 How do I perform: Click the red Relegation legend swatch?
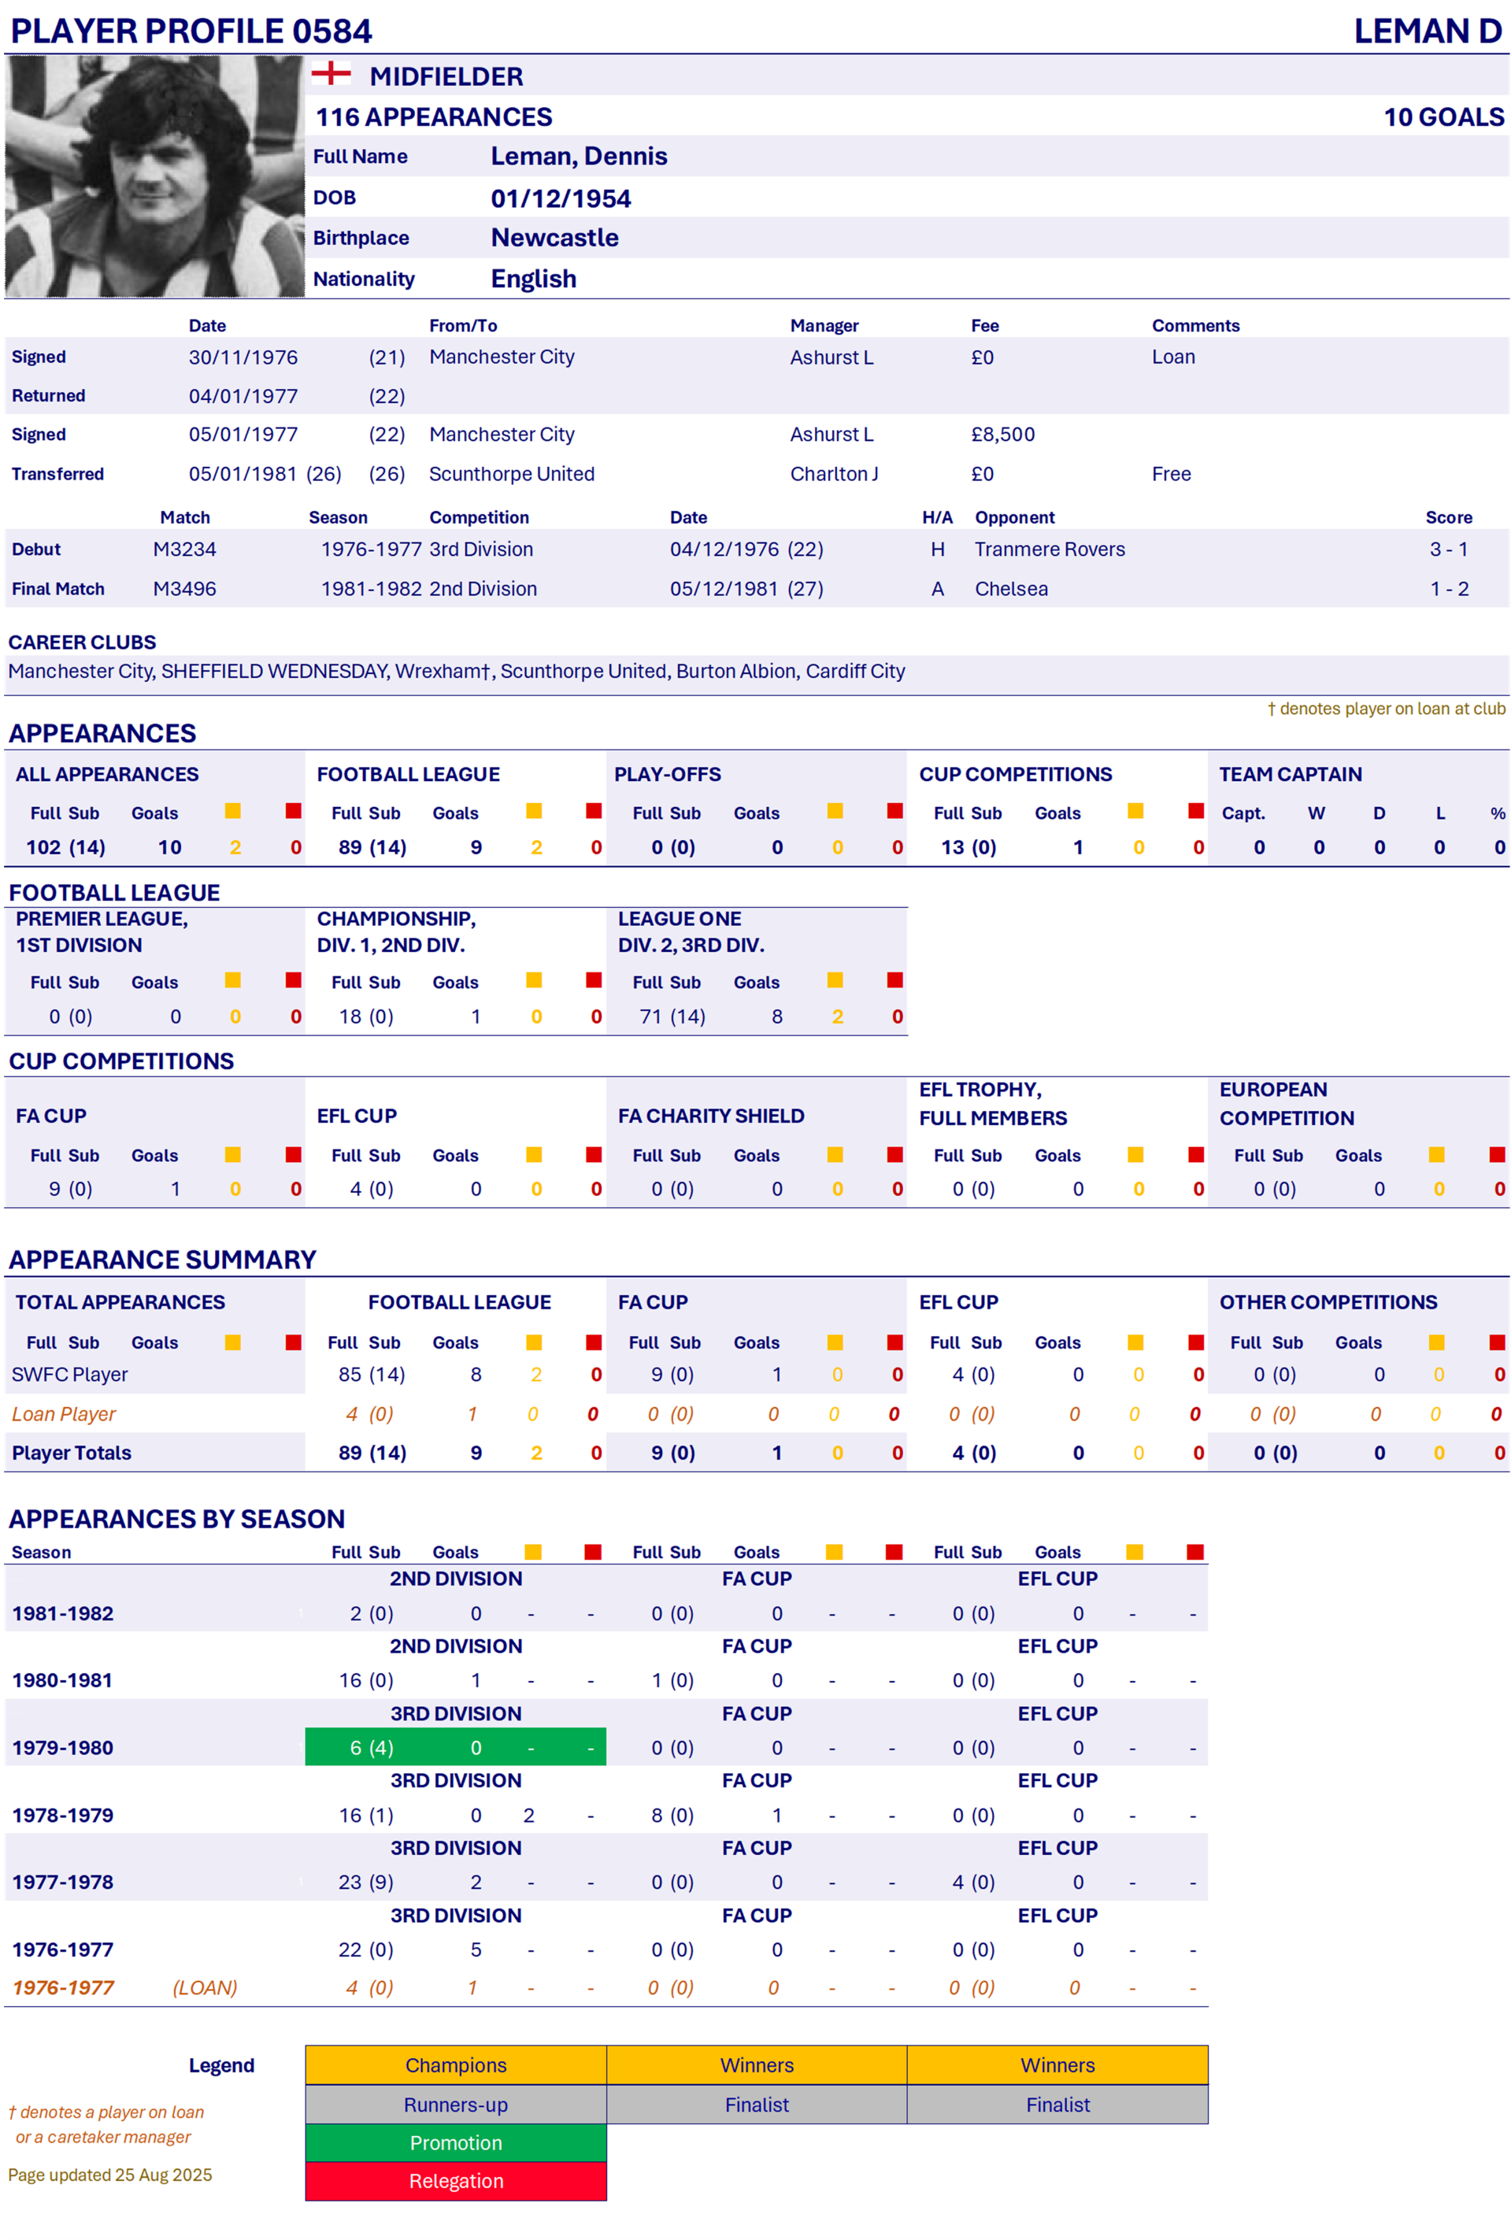[456, 2181]
